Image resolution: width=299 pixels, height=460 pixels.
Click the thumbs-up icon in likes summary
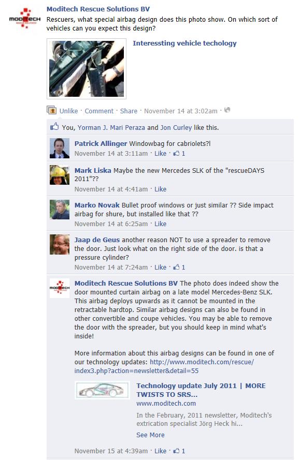[x=54, y=127]
